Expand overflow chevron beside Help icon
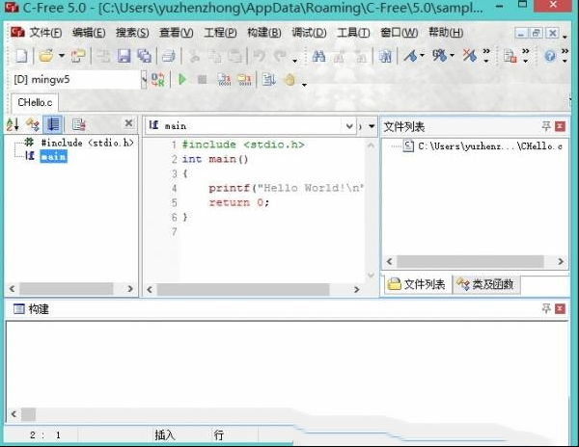This screenshot has width=579, height=447. click(x=565, y=55)
